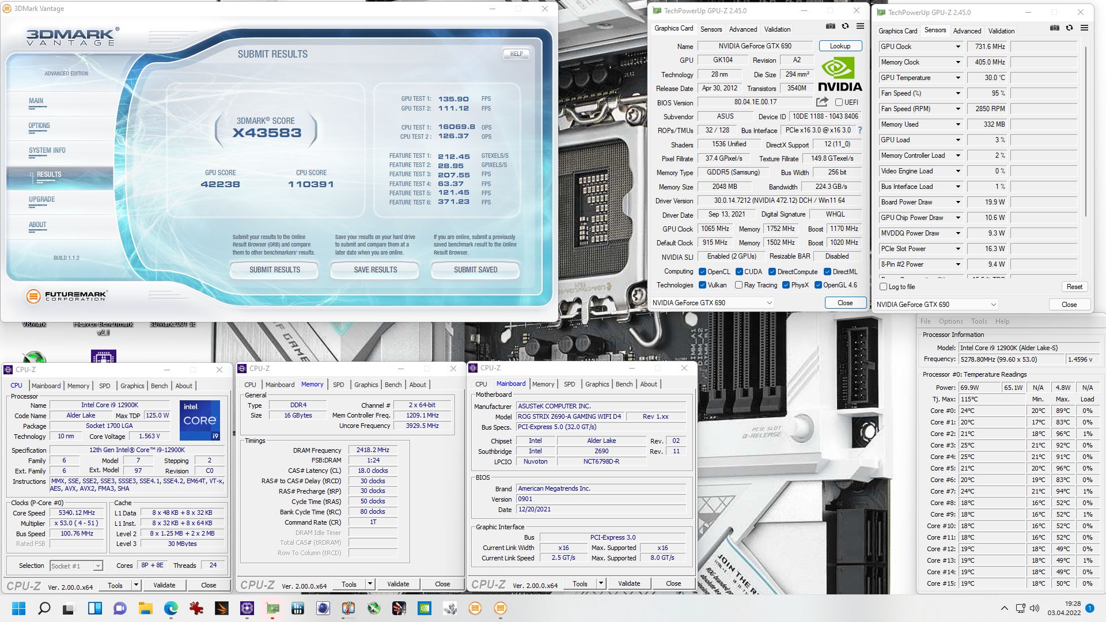Click the GPU Clock sensor graph area

(1043, 47)
